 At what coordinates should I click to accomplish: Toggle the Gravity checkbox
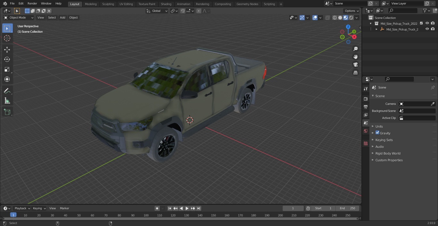tap(377, 133)
